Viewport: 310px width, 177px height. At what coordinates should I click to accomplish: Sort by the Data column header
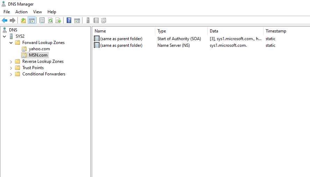pyautogui.click(x=235, y=31)
